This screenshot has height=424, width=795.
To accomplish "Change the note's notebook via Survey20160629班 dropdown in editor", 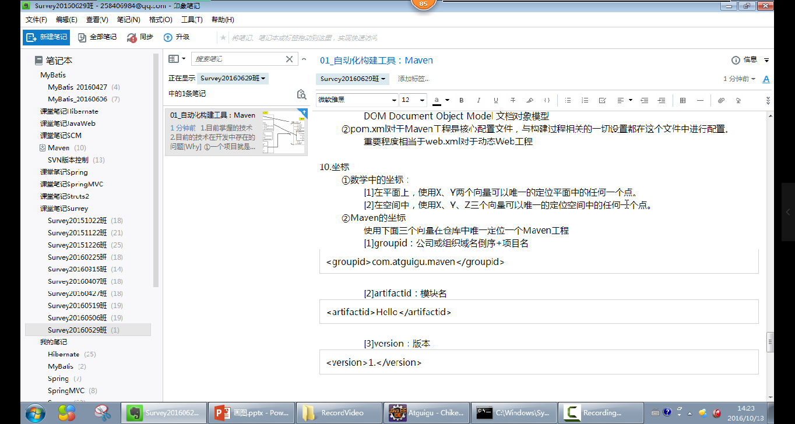I will 354,79.
